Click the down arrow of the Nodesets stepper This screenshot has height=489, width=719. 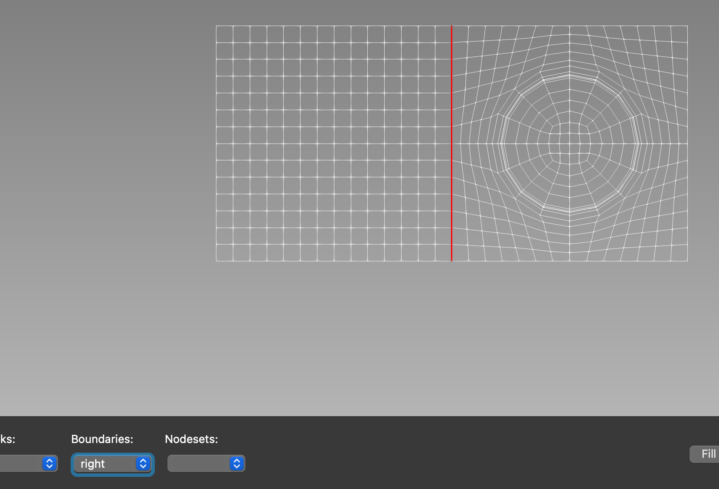[236, 466]
